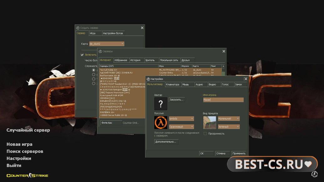Open Поиск серверов from the main menu
Screen dimensions: 324x182
(x=25, y=151)
